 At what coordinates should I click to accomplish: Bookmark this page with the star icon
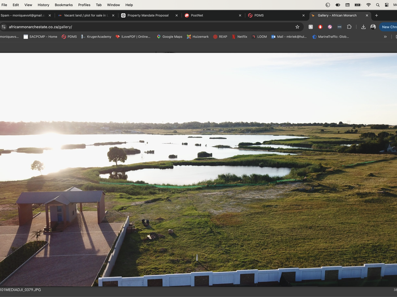[x=297, y=27]
